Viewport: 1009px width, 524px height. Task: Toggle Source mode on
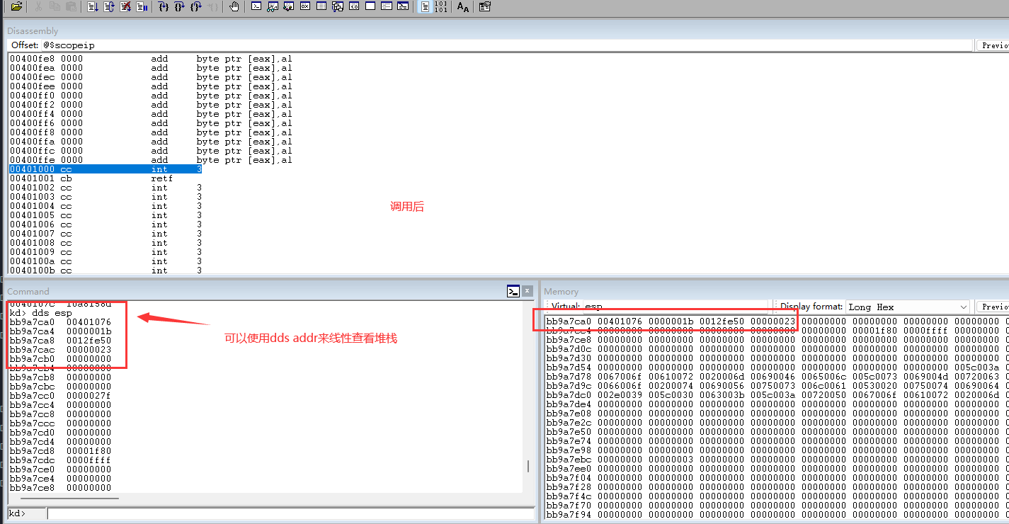pos(425,7)
